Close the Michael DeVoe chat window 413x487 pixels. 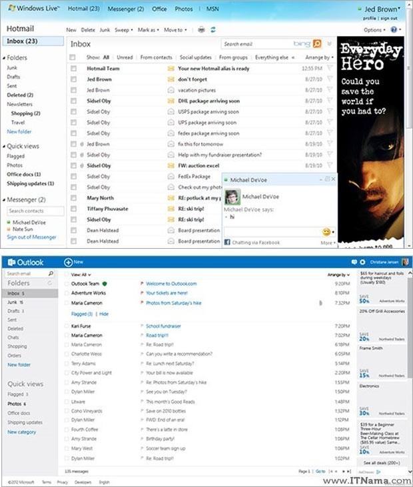pyautogui.click(x=334, y=180)
